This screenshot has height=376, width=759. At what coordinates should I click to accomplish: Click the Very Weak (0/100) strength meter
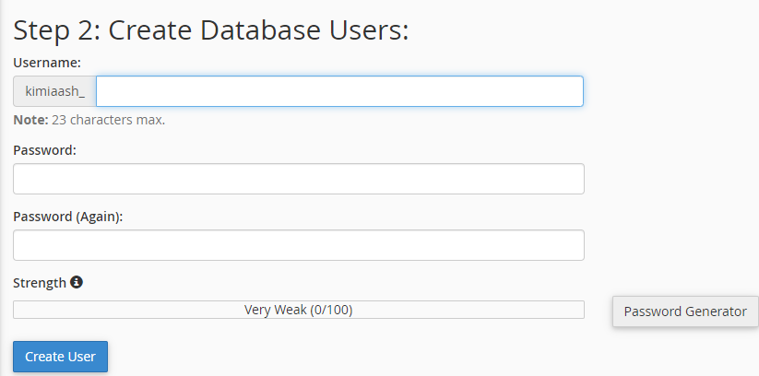point(299,310)
